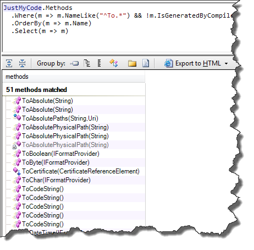The image size is (254, 250).
Task: Click the Collapse All toolbar icon
Action: tap(22, 63)
